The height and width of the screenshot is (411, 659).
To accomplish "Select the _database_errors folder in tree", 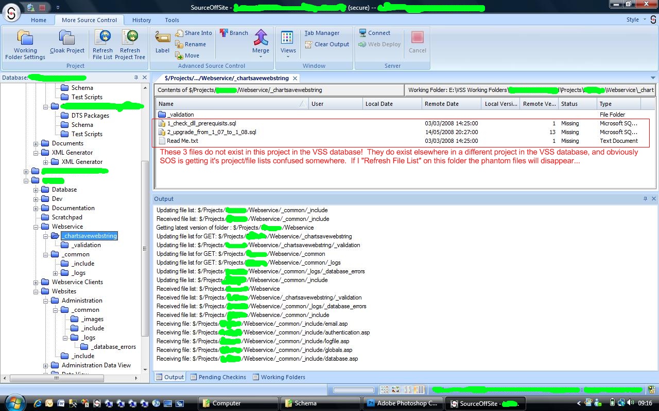I will (x=113, y=347).
